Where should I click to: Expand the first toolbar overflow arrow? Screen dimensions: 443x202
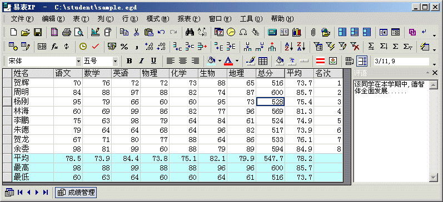click(434, 36)
